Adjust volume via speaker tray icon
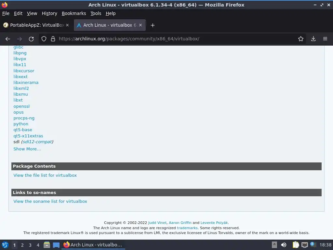333x250 pixels. [x=284, y=245]
